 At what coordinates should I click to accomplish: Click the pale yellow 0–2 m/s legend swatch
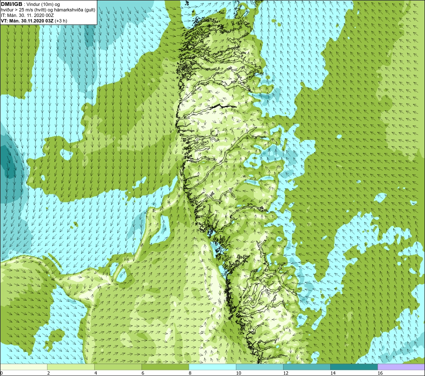23,367
